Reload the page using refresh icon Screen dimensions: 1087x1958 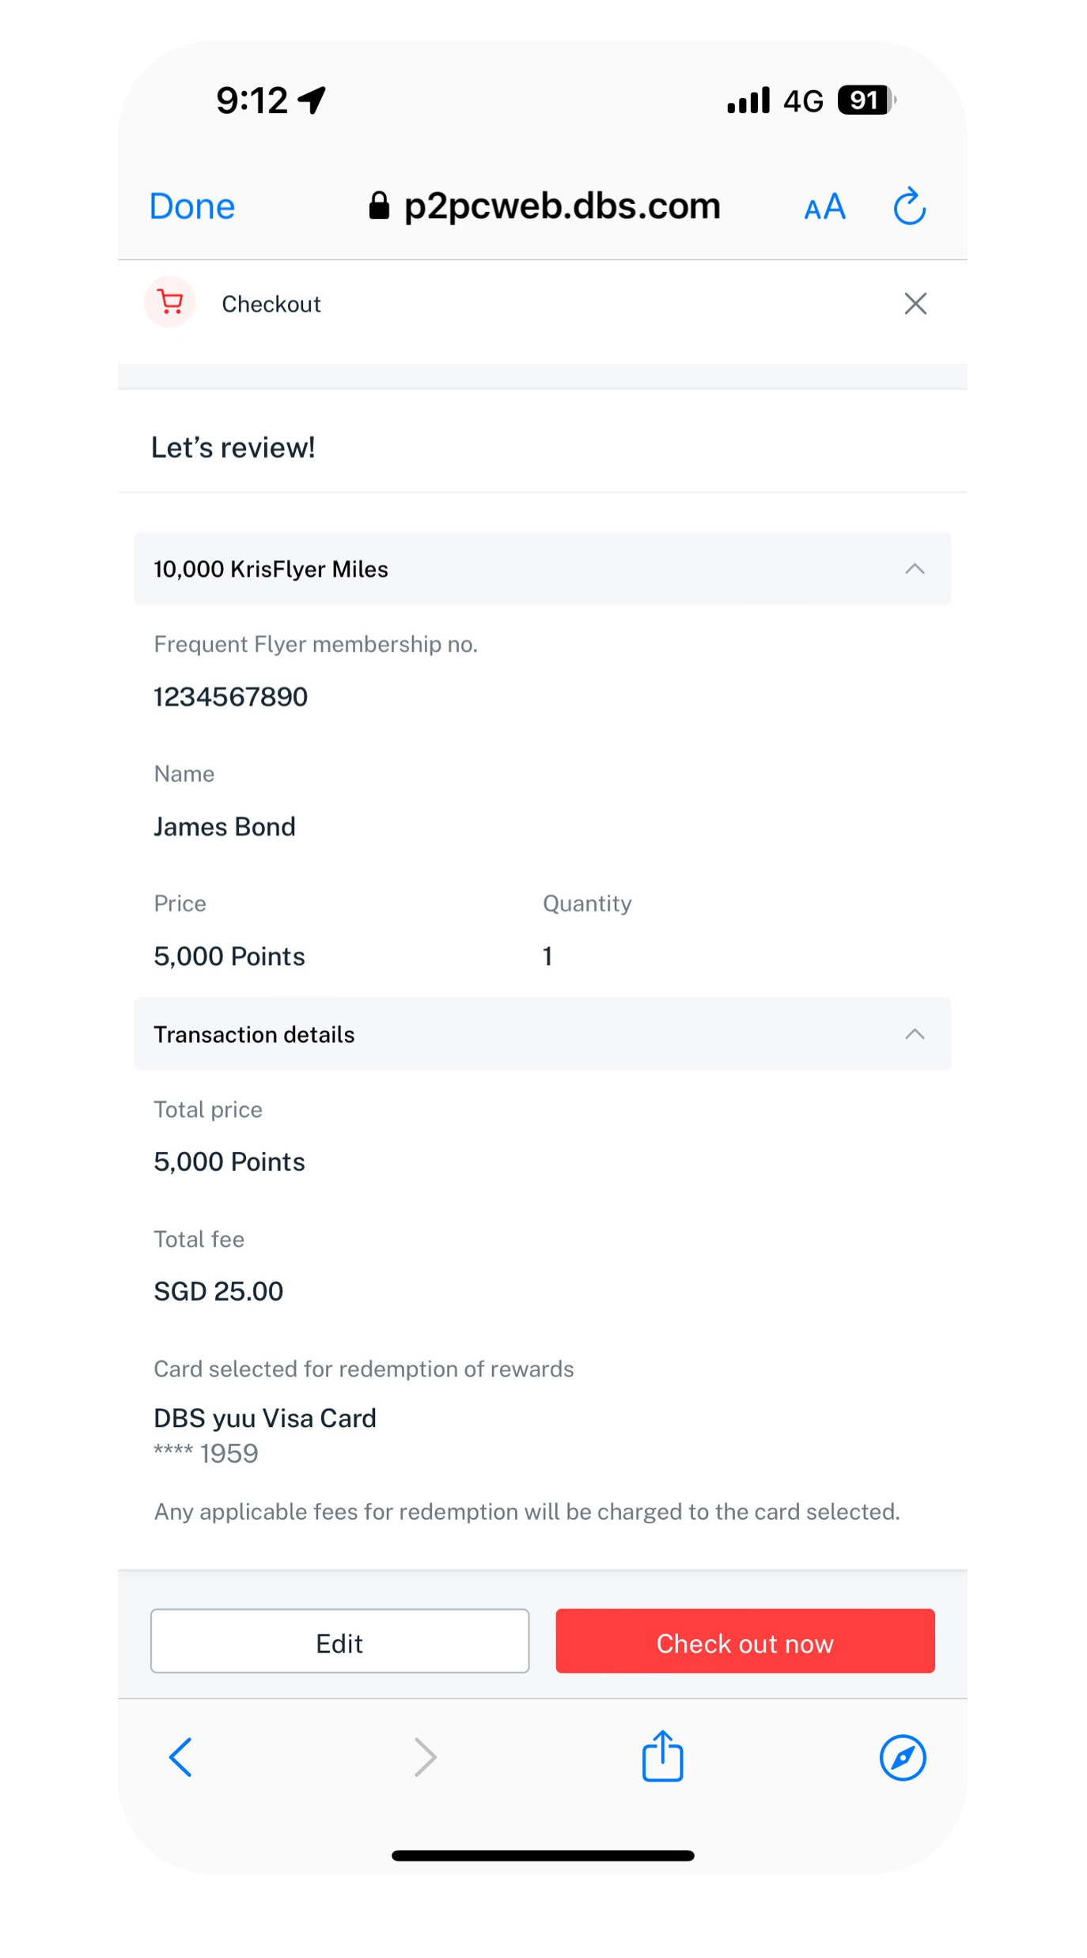tap(909, 206)
